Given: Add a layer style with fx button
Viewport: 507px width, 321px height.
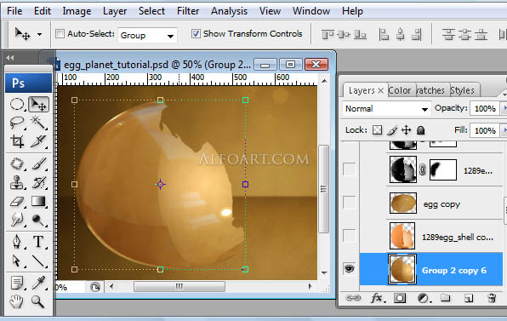Looking at the screenshot, I should (x=378, y=298).
